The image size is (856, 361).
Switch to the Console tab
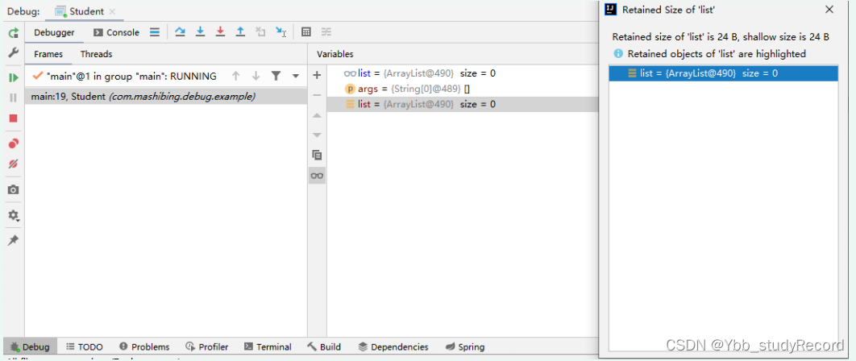click(x=117, y=32)
